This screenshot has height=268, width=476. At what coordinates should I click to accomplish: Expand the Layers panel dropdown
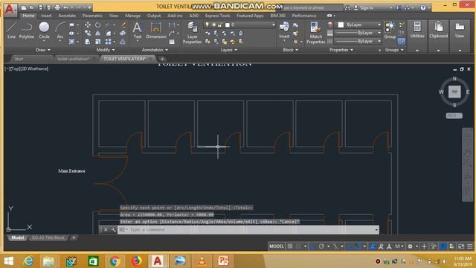[229, 50]
